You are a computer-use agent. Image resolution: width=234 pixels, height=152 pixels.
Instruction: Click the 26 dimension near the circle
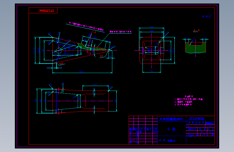[x=56, y=54]
